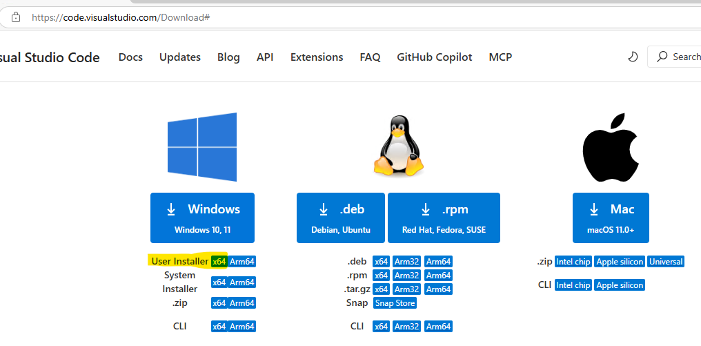Select Linux .deb x64 package
The image size is (701, 346).
pyautogui.click(x=382, y=262)
